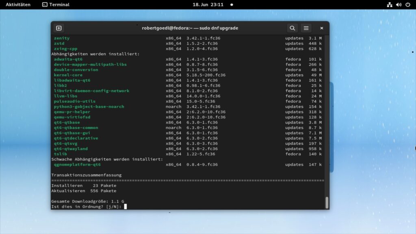Click 'Aktualisieren 556 Pakete' line
This screenshot has width=416, height=234.
pos(84,191)
